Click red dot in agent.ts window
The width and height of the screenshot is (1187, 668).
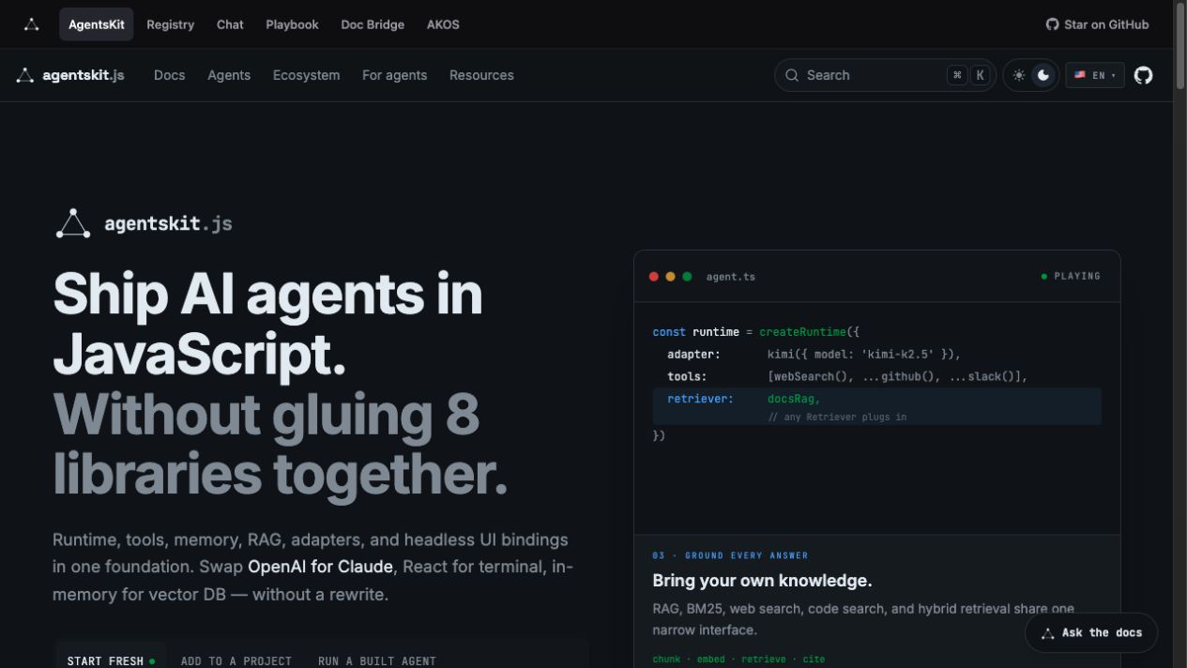(654, 277)
